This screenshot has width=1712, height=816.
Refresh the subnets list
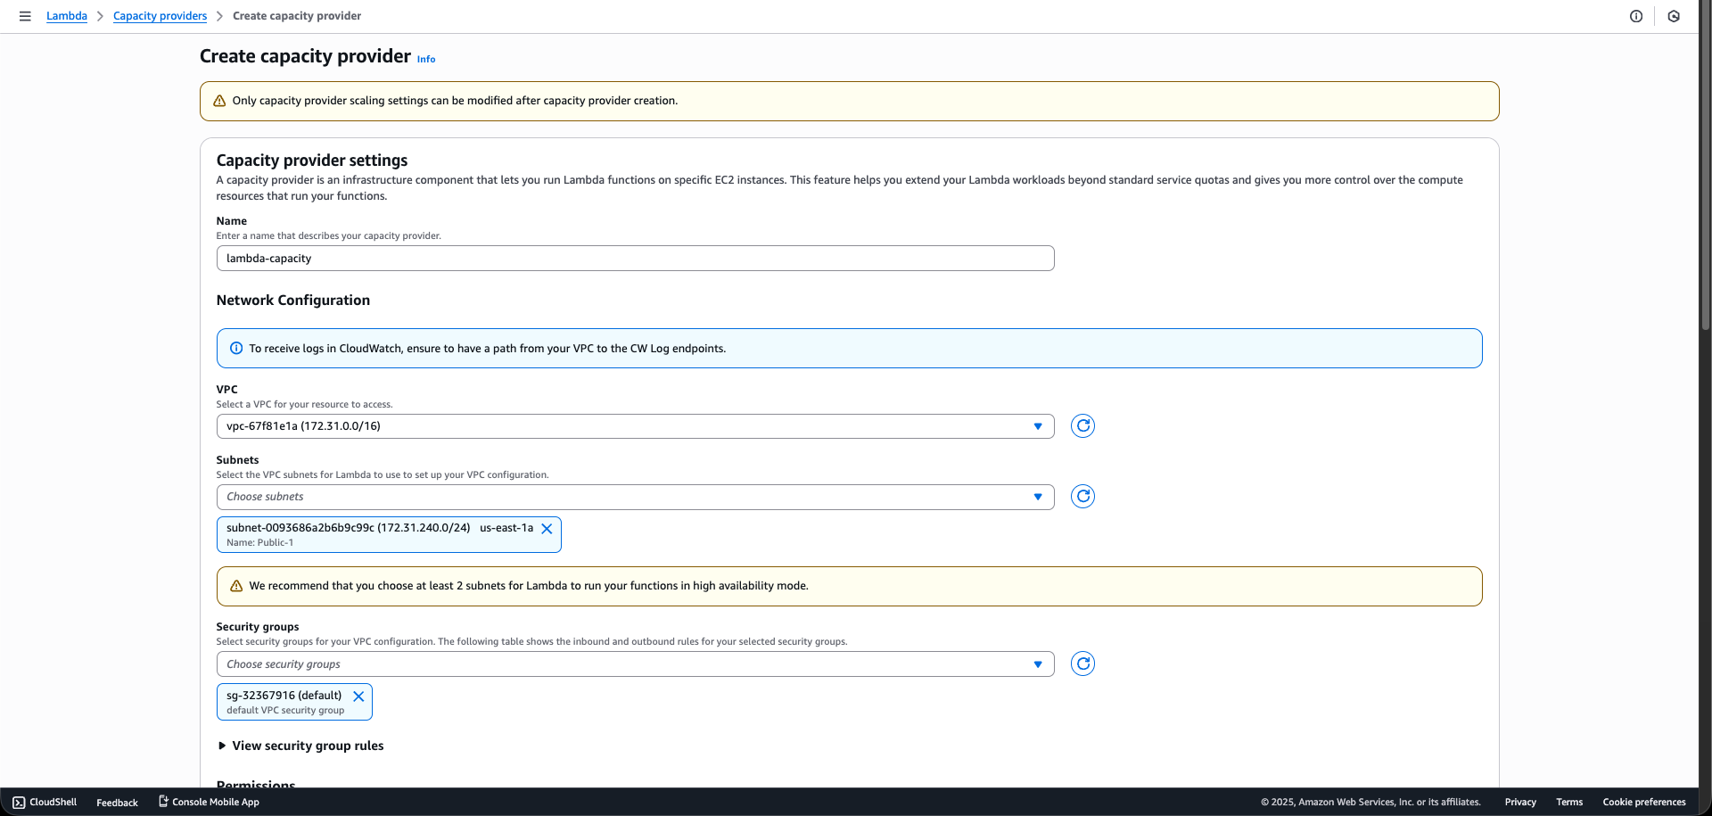coord(1082,496)
